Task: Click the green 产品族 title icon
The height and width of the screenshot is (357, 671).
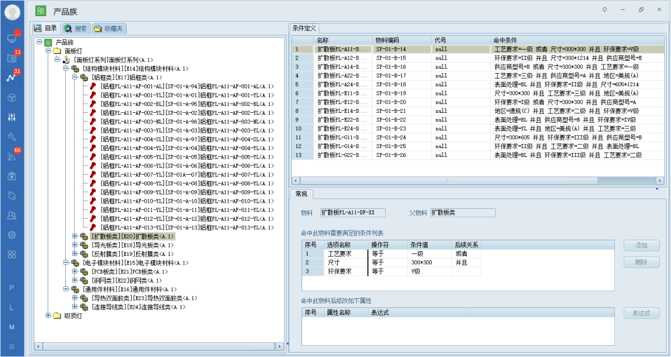Action: point(40,11)
